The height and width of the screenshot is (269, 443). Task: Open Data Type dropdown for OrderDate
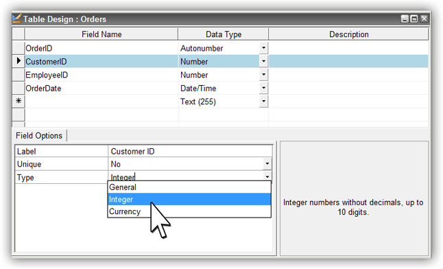click(263, 88)
